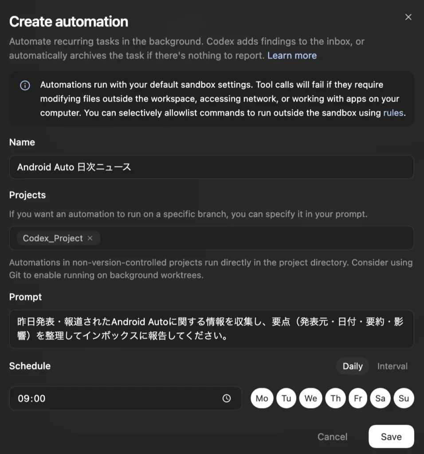The width and height of the screenshot is (424, 454).
Task: Click into the Prompt text area
Action: 211,329
